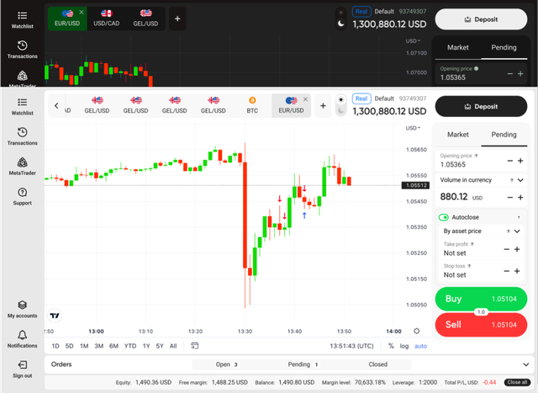Viewport: 538px width, 393px height.
Task: Add a new asset tab in light window
Action: (323, 106)
